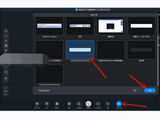Screen dimensions: 160x120
Task: Go to next page with down chevron
Action: pyautogui.click(x=6, y=94)
